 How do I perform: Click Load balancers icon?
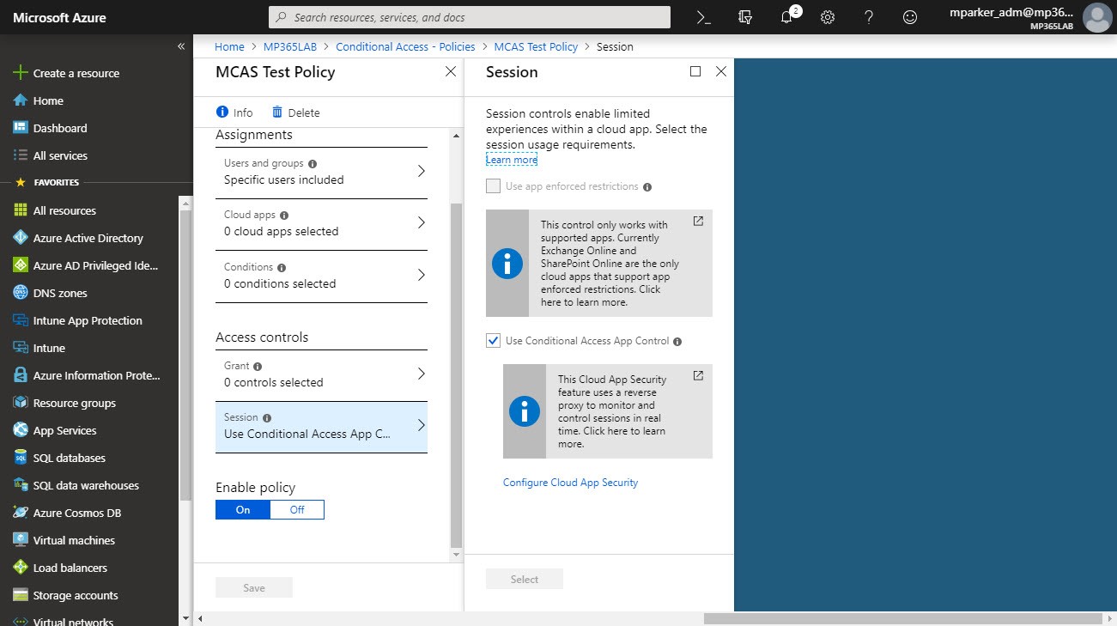[21, 568]
